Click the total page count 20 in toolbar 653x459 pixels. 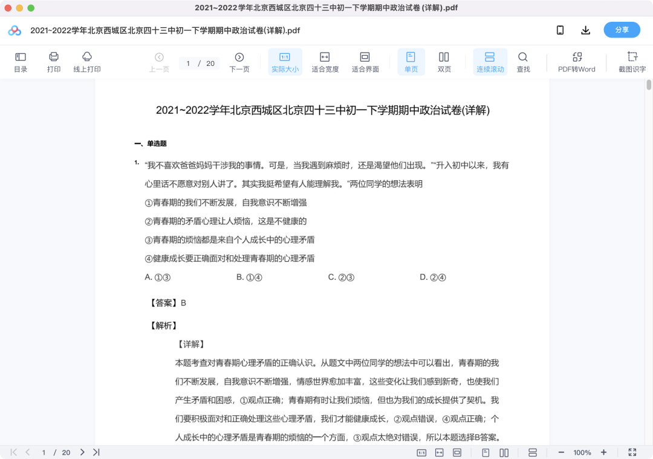point(210,63)
